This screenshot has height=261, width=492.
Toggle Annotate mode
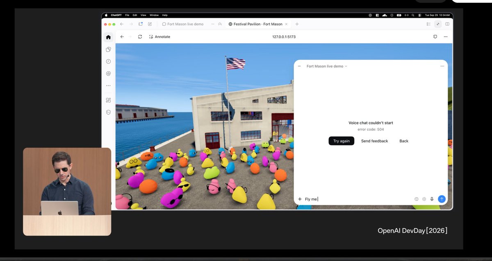coord(159,37)
